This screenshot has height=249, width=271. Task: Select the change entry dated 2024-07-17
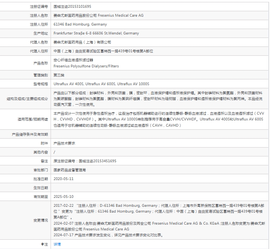(108, 235)
